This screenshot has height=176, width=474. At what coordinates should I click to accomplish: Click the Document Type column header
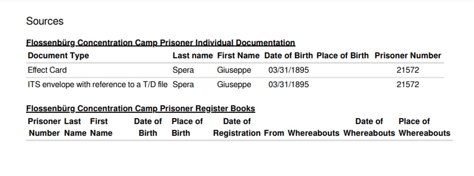point(58,56)
